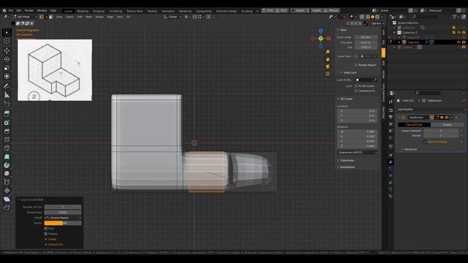This screenshot has width=468, height=263.
Task: Select the Edge Slide tool
Action: [x=7, y=182]
